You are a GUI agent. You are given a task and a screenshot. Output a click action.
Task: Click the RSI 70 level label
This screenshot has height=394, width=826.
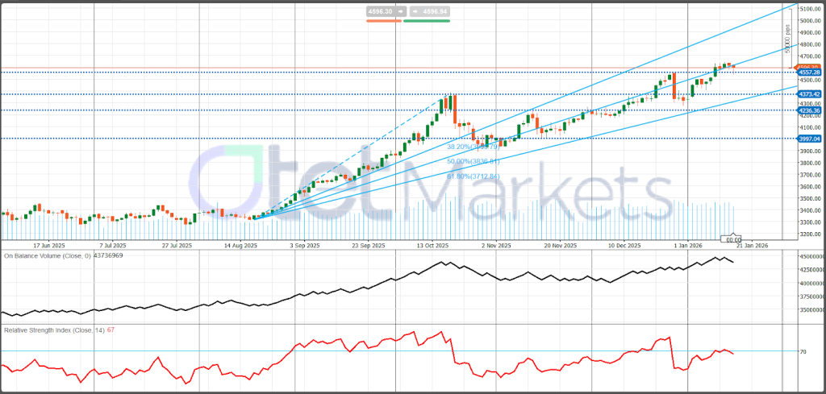pyautogui.click(x=803, y=352)
